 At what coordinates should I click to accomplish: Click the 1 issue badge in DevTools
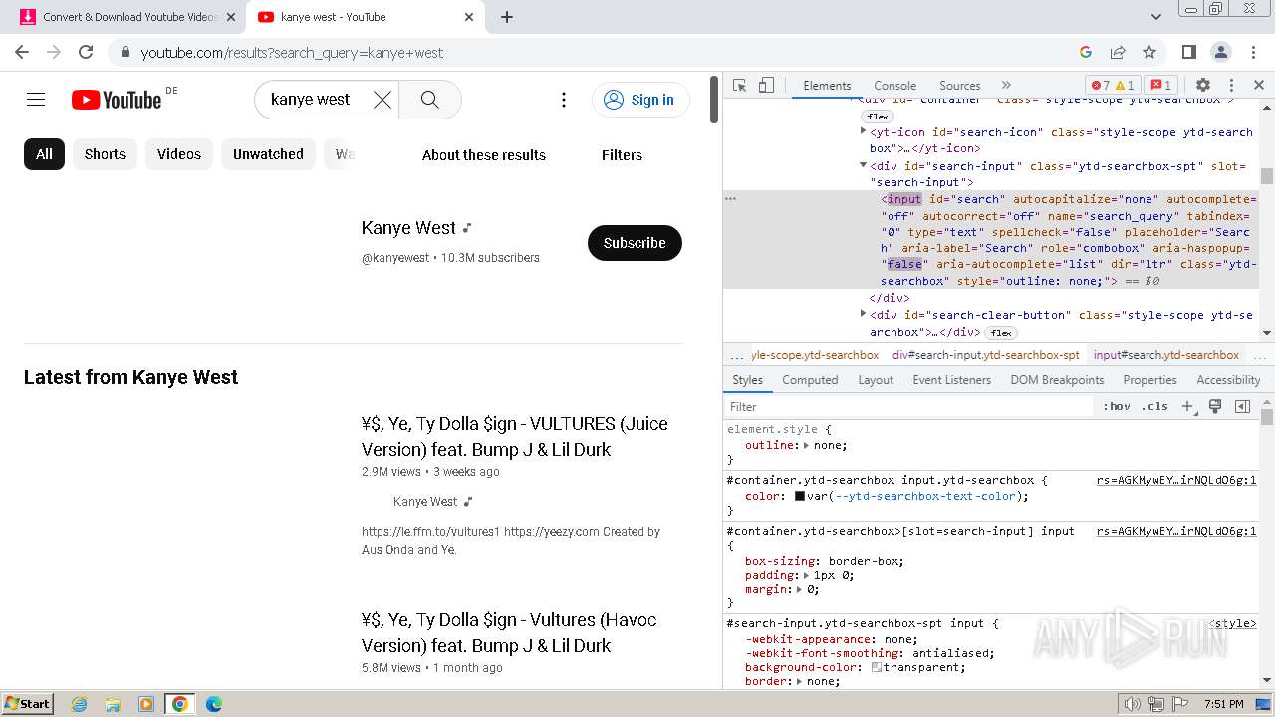click(1160, 86)
